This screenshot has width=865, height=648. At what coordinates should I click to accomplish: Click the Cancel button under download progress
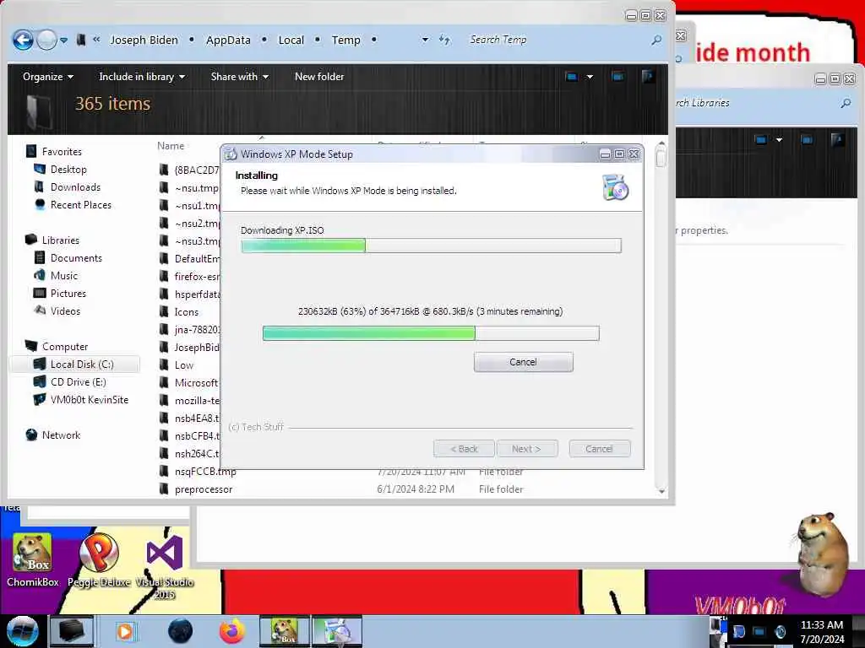point(523,362)
